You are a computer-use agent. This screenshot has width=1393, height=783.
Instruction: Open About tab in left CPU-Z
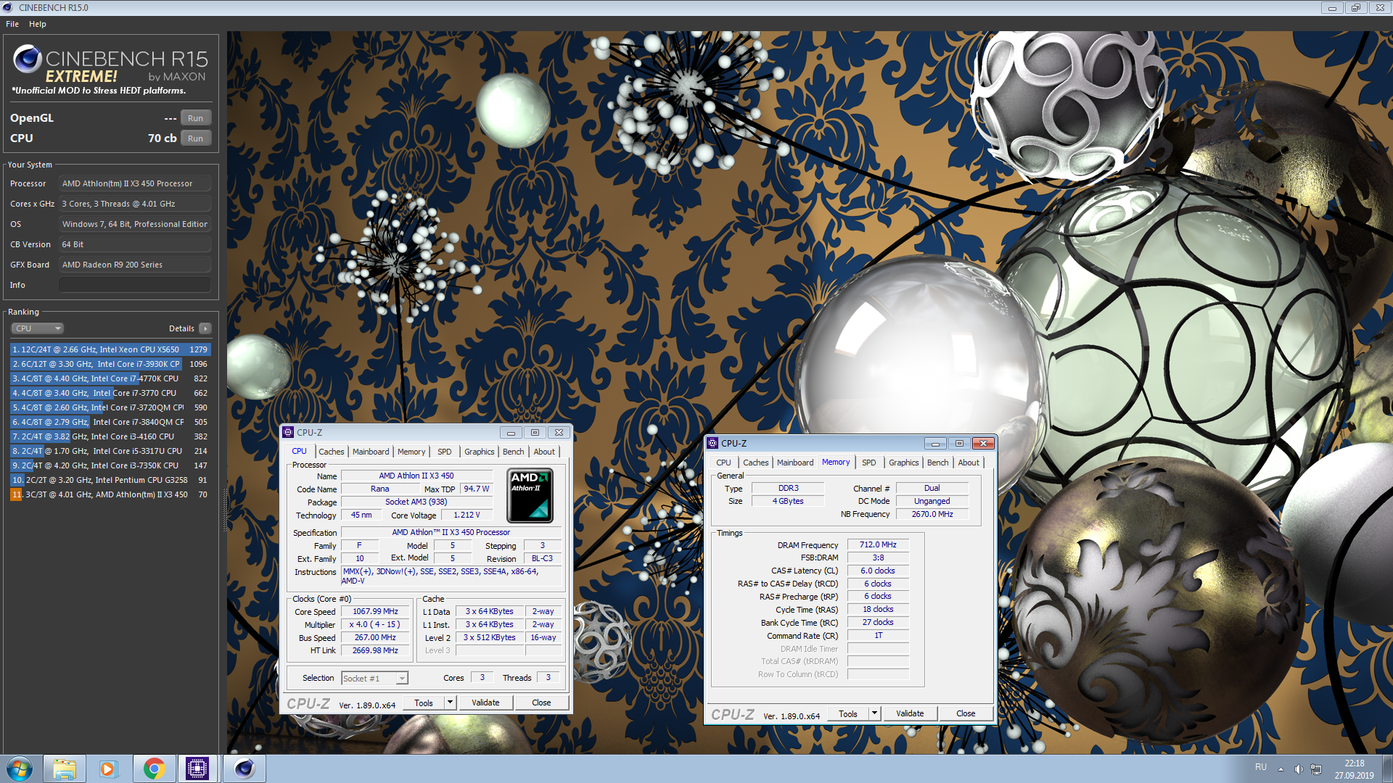544,452
